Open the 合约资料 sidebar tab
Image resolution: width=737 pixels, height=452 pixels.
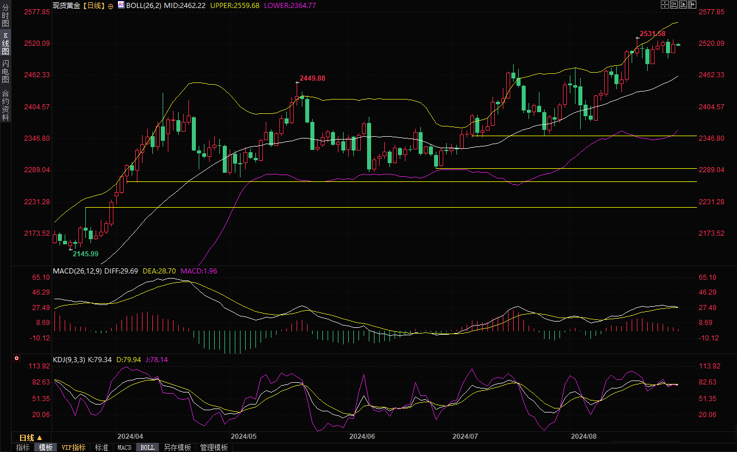[5, 105]
